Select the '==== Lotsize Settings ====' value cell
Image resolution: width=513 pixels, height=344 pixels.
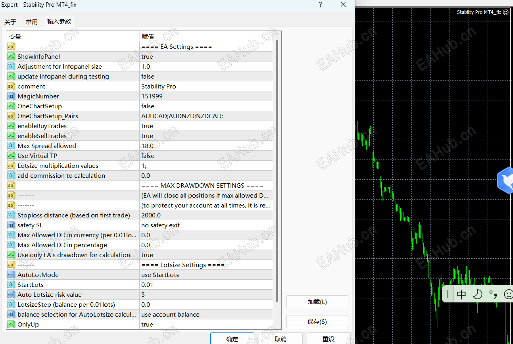click(x=183, y=265)
